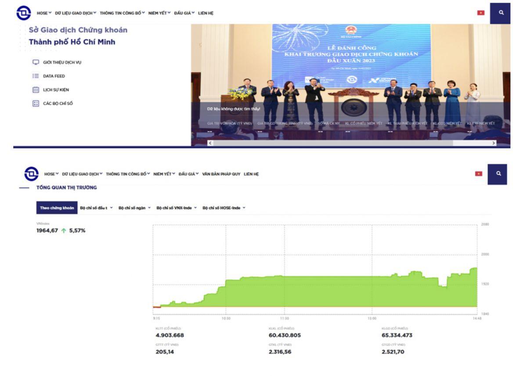Expand HOSE menu in the top navigation bar

coord(44,13)
